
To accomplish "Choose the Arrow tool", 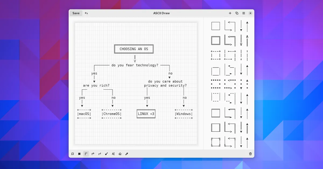I will (93, 154).
